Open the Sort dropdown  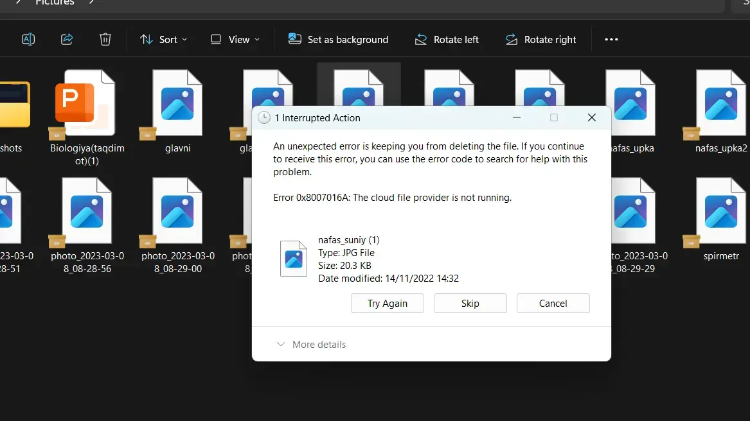pyautogui.click(x=163, y=39)
